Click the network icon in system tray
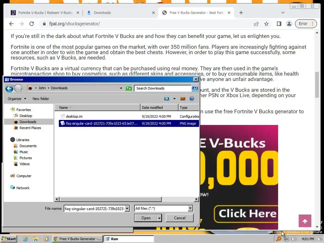Viewport: 324px width, 243px height. (286, 239)
